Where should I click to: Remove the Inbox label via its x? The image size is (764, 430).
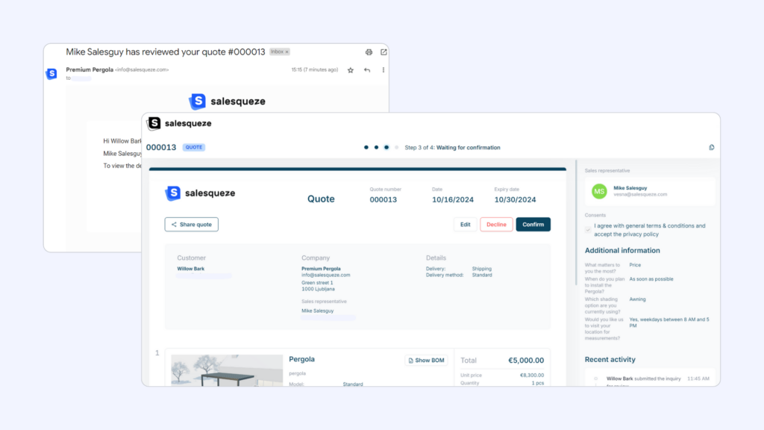tap(287, 52)
